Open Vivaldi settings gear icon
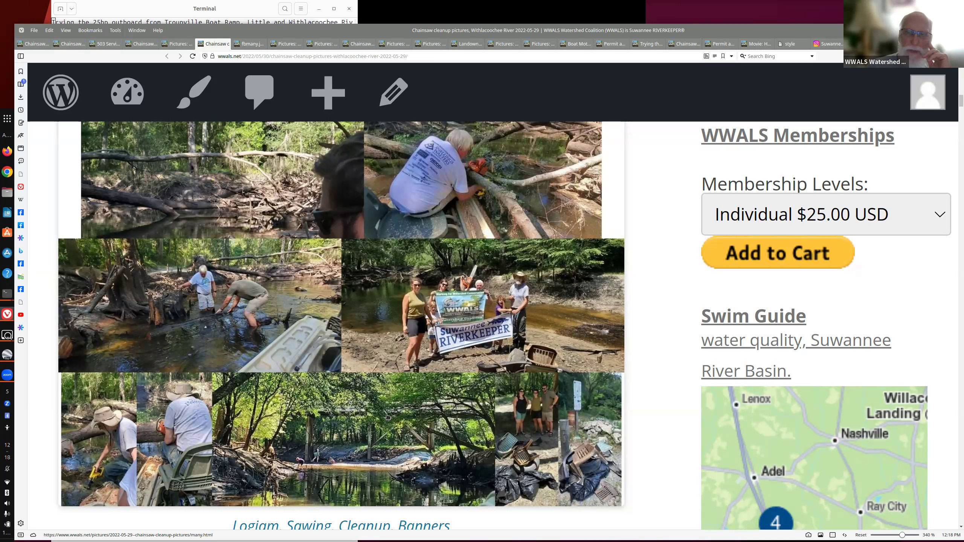Image resolution: width=964 pixels, height=542 pixels. (21, 524)
